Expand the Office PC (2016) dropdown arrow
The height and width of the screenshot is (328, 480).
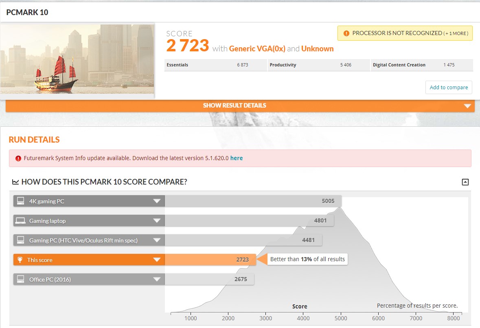157,279
